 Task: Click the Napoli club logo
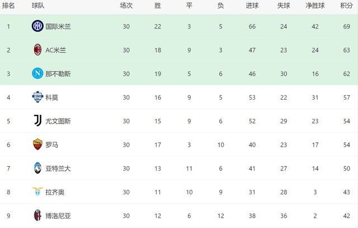[37, 73]
